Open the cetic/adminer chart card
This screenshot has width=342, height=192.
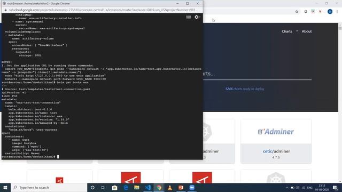coord(276,141)
